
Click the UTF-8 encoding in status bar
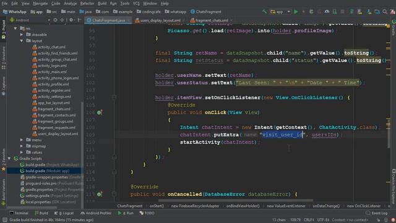323,220
